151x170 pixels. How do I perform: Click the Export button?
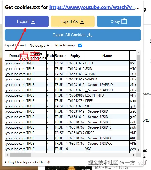[27, 21]
